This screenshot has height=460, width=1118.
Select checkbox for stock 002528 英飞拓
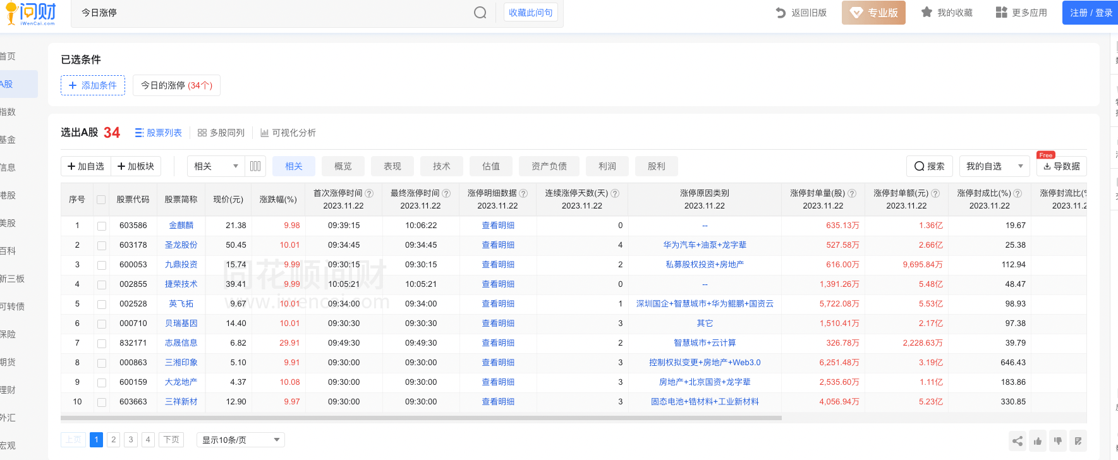[x=101, y=304]
